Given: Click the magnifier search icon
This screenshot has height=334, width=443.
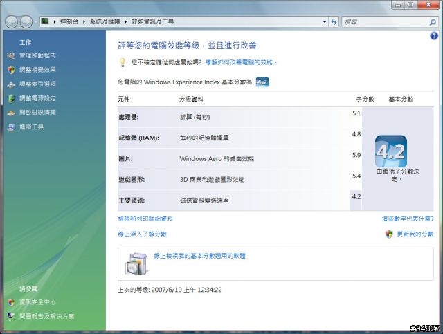Looking at the screenshot, I should click(x=433, y=22).
